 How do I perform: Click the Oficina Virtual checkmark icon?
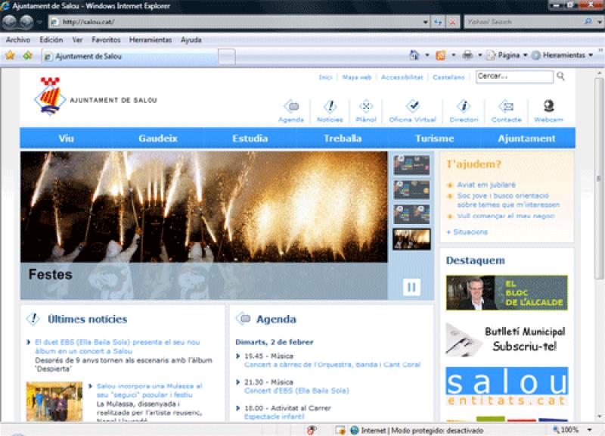pyautogui.click(x=412, y=107)
